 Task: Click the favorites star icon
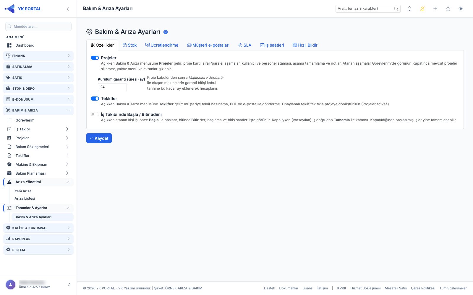pyautogui.click(x=448, y=9)
